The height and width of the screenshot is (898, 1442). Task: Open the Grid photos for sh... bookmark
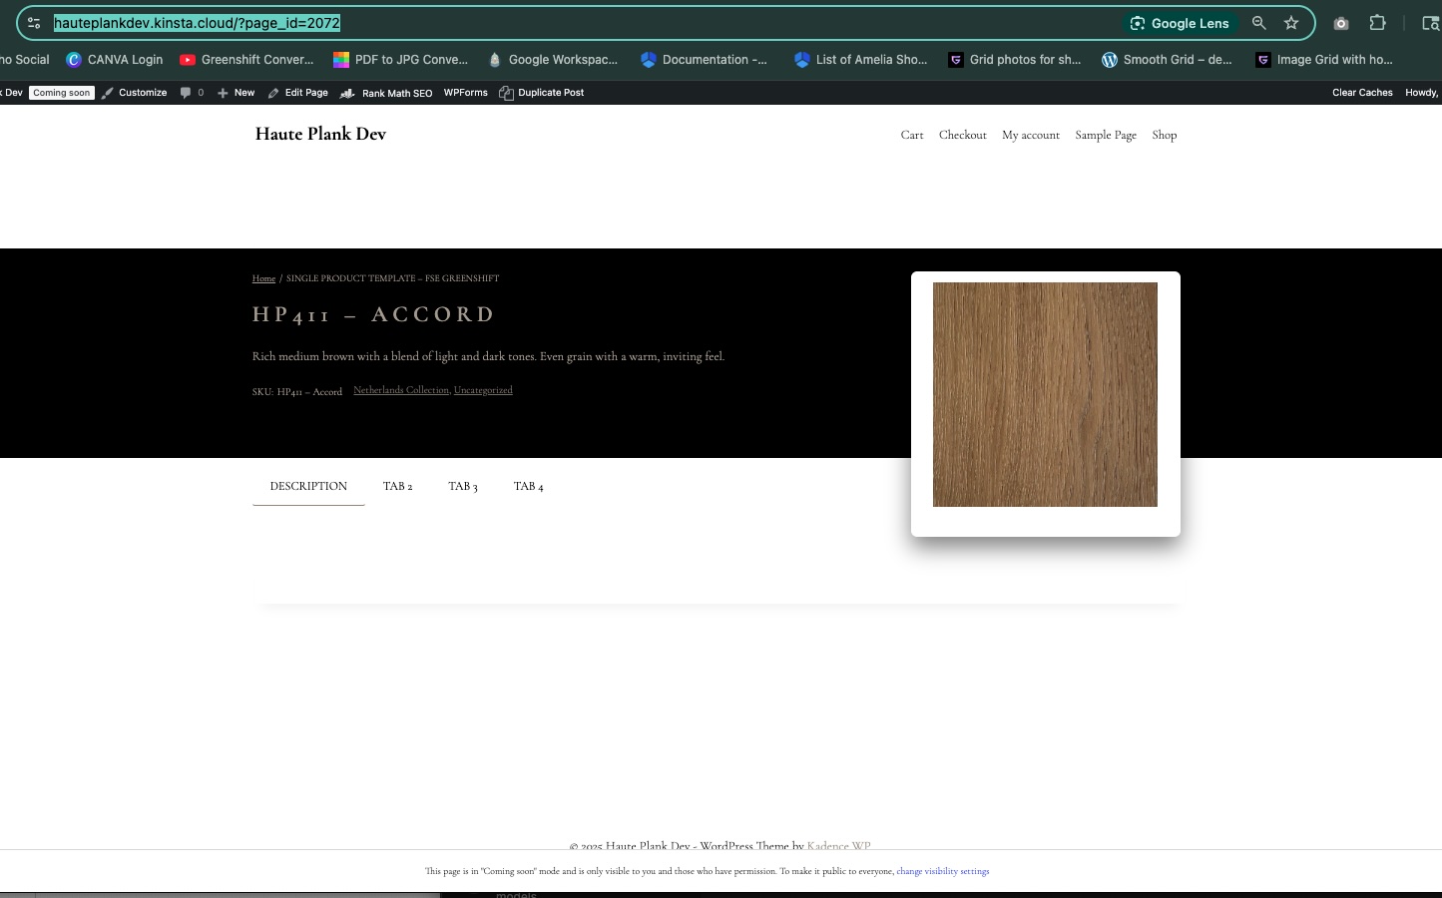pos(1015,60)
